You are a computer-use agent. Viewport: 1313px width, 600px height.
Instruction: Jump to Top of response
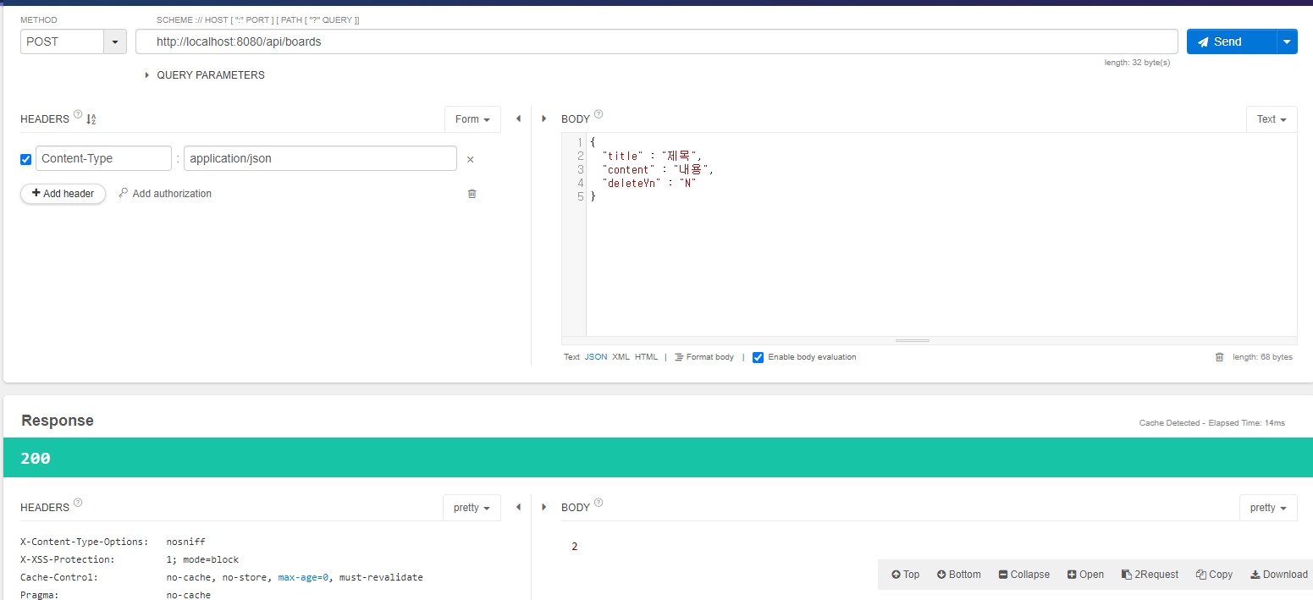905,575
